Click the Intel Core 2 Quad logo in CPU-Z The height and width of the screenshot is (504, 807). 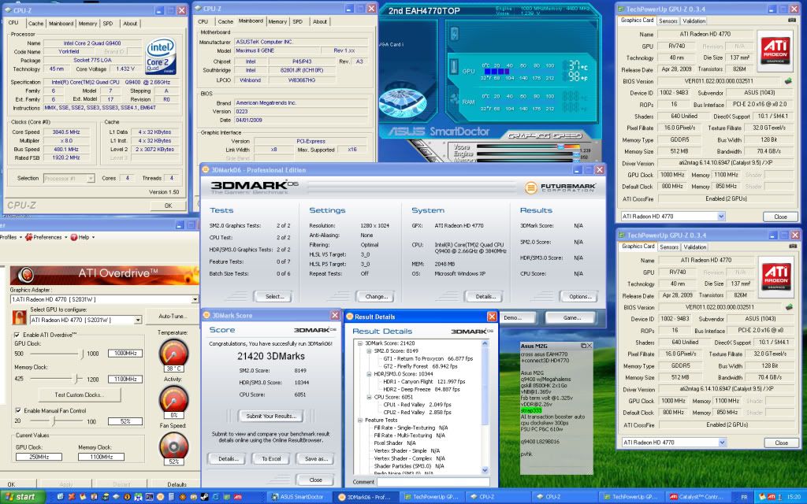[162, 55]
